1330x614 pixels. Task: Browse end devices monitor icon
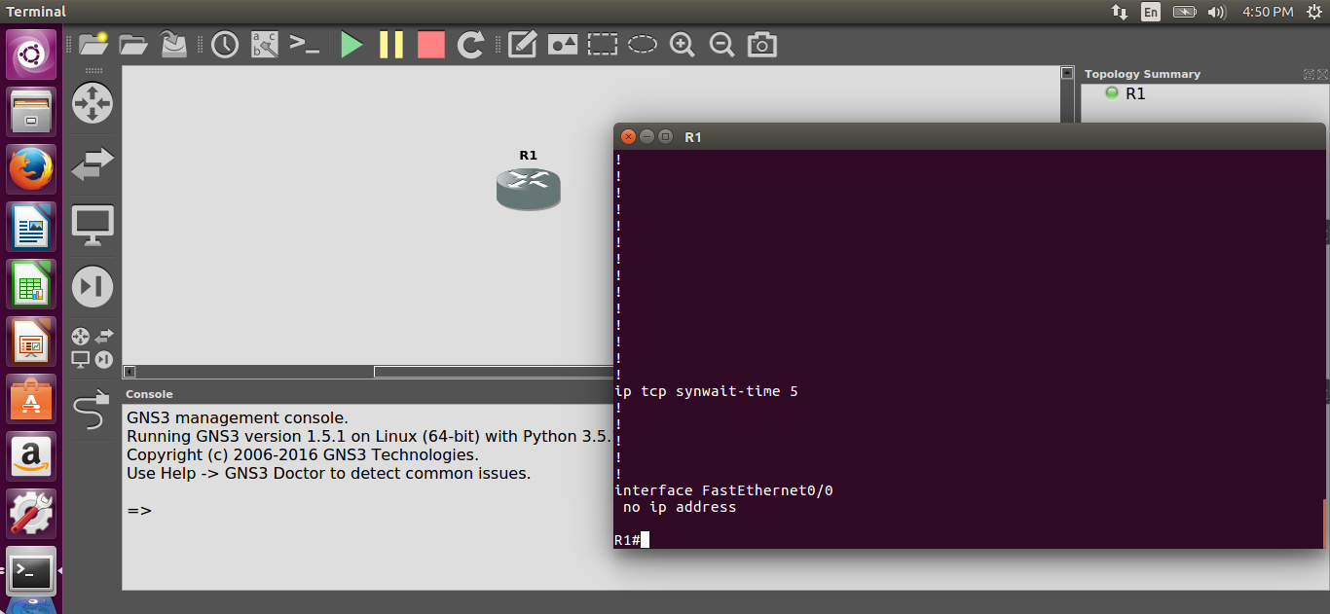point(92,226)
